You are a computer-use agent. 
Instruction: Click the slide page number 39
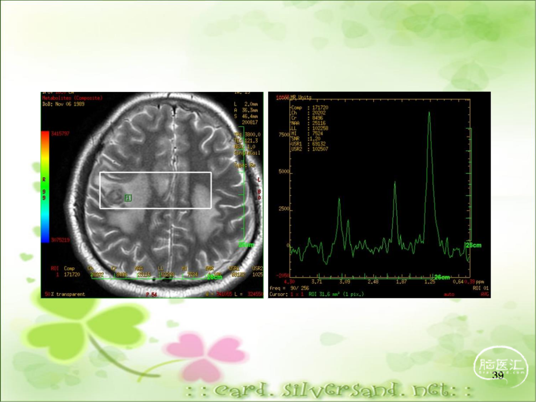[497, 376]
